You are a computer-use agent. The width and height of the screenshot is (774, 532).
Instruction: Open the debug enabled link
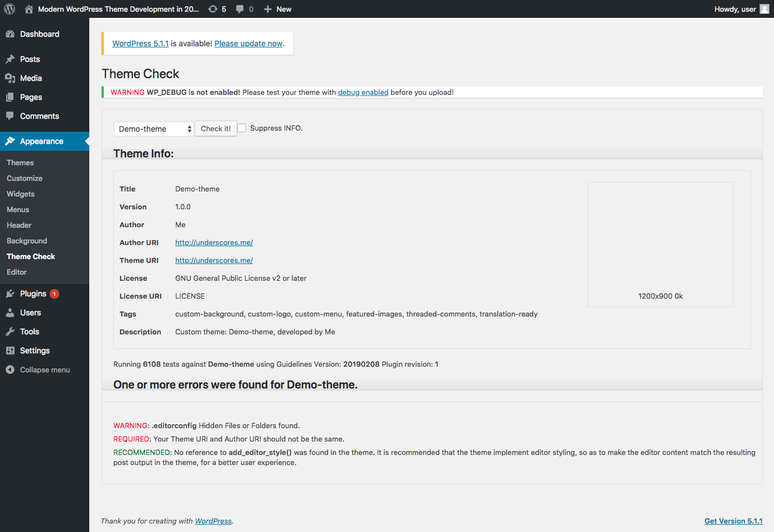363,92
